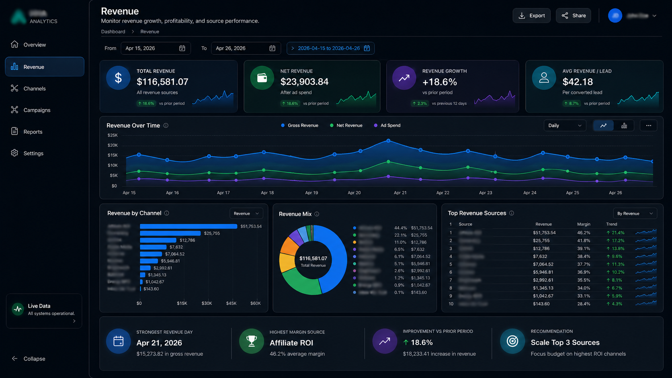
Task: Click the To date input field
Action: pyautogui.click(x=246, y=48)
